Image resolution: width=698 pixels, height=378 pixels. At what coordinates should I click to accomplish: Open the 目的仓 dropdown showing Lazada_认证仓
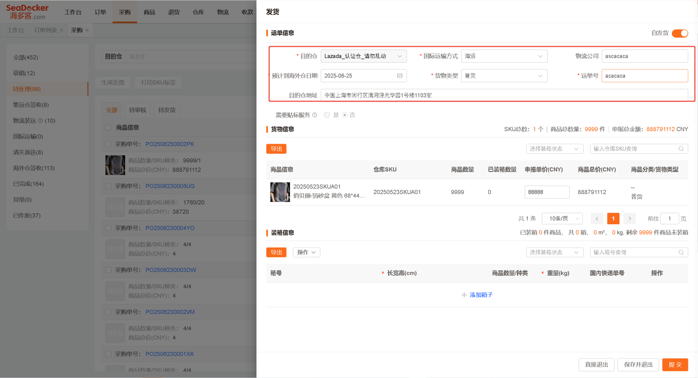click(x=364, y=56)
